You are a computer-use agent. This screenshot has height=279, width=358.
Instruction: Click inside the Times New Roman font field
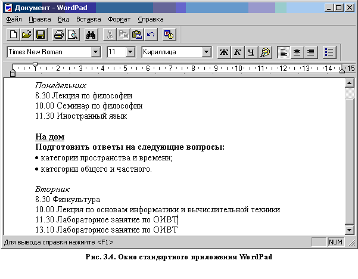49,52
